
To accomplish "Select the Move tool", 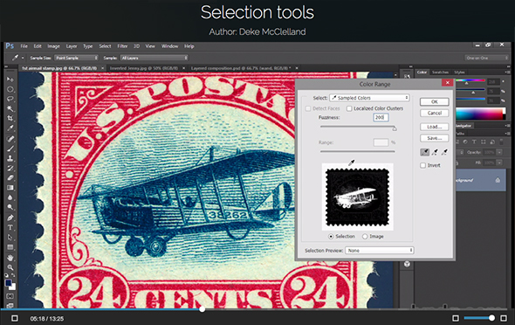I will tap(10, 80).
